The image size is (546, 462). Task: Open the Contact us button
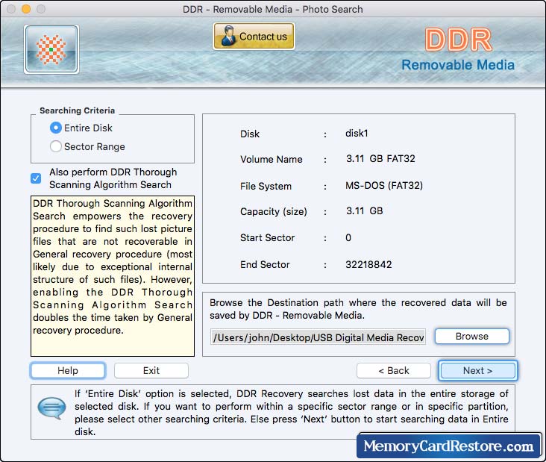pos(254,37)
